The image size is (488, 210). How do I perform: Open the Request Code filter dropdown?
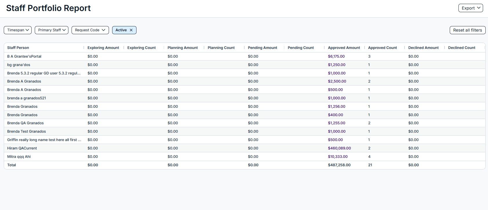pos(90,30)
